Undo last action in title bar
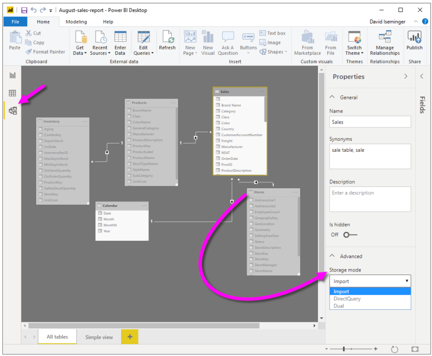The height and width of the screenshot is (356, 432). [33, 10]
